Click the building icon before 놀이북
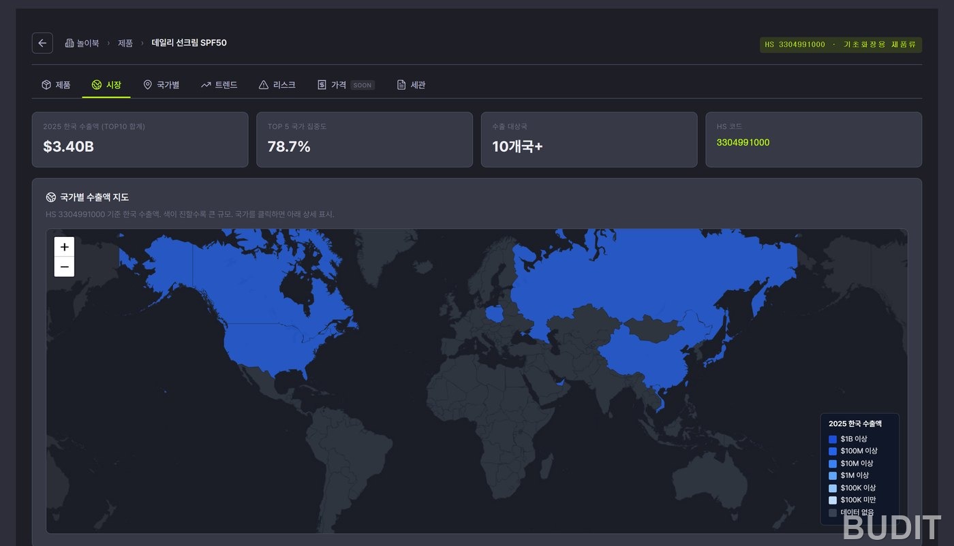Viewport: 954px width, 546px height. 70,43
